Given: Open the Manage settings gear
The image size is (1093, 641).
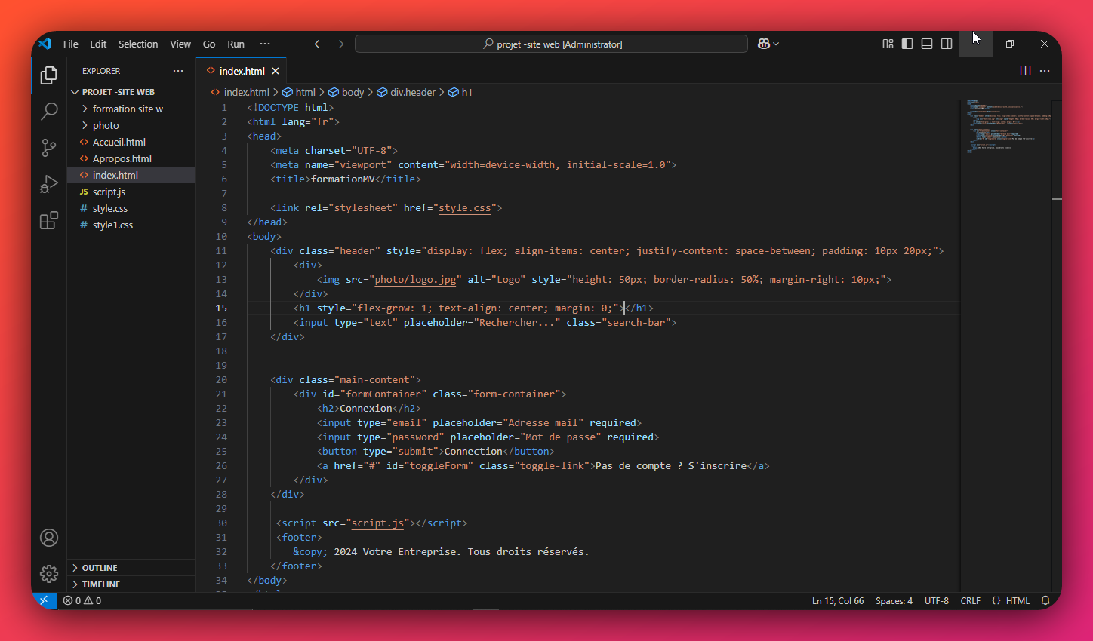Looking at the screenshot, I should pos(49,574).
